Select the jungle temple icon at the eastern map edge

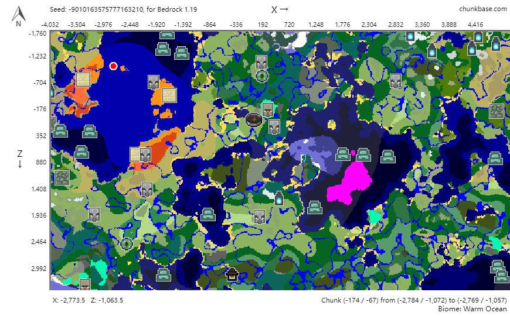497,111
